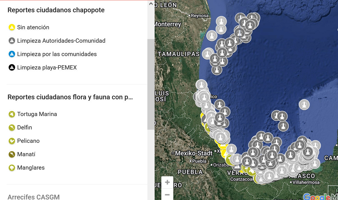Click the Reportes ciudadanos chapopote heading

[x=56, y=10]
